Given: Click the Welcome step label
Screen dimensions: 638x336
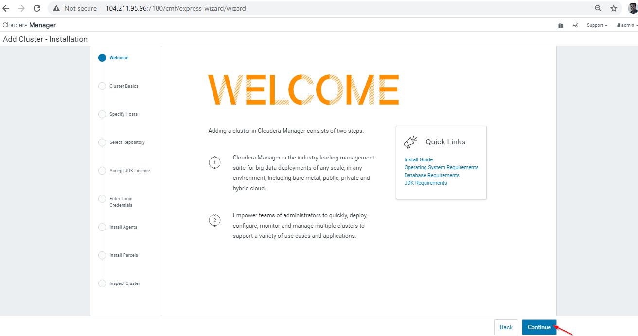Looking at the screenshot, I should pyautogui.click(x=119, y=58).
